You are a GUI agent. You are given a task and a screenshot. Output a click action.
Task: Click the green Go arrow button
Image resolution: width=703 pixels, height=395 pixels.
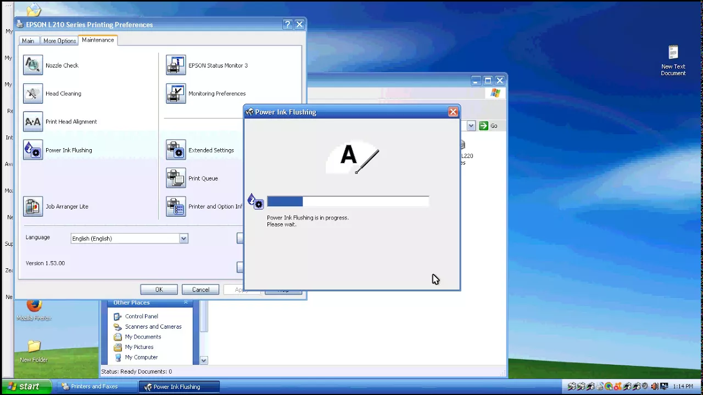pos(483,126)
